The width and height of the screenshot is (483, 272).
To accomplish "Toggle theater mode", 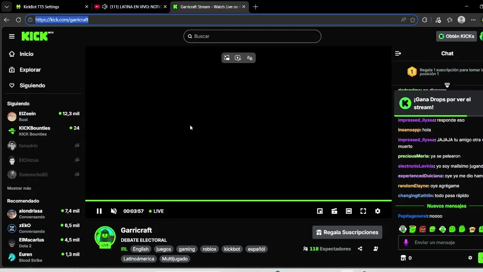I will pos(349,211).
